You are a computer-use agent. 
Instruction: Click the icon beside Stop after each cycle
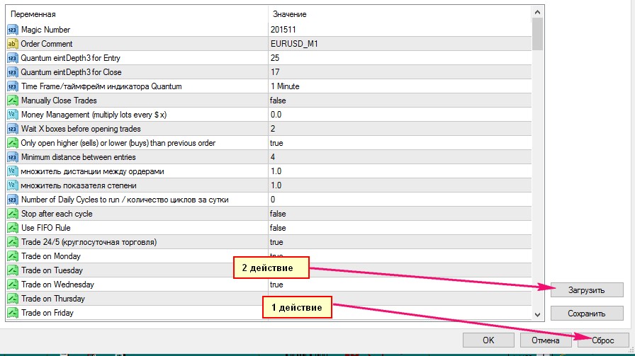coord(13,214)
